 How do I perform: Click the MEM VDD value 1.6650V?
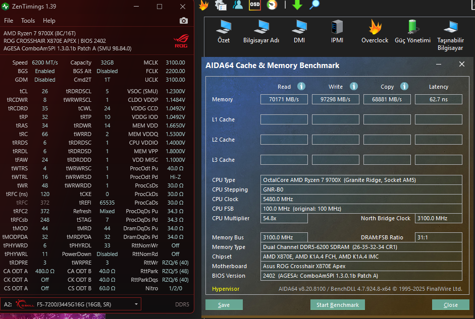(x=175, y=125)
